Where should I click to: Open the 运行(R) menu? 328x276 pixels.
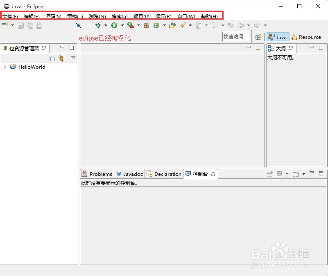pyautogui.click(x=163, y=16)
